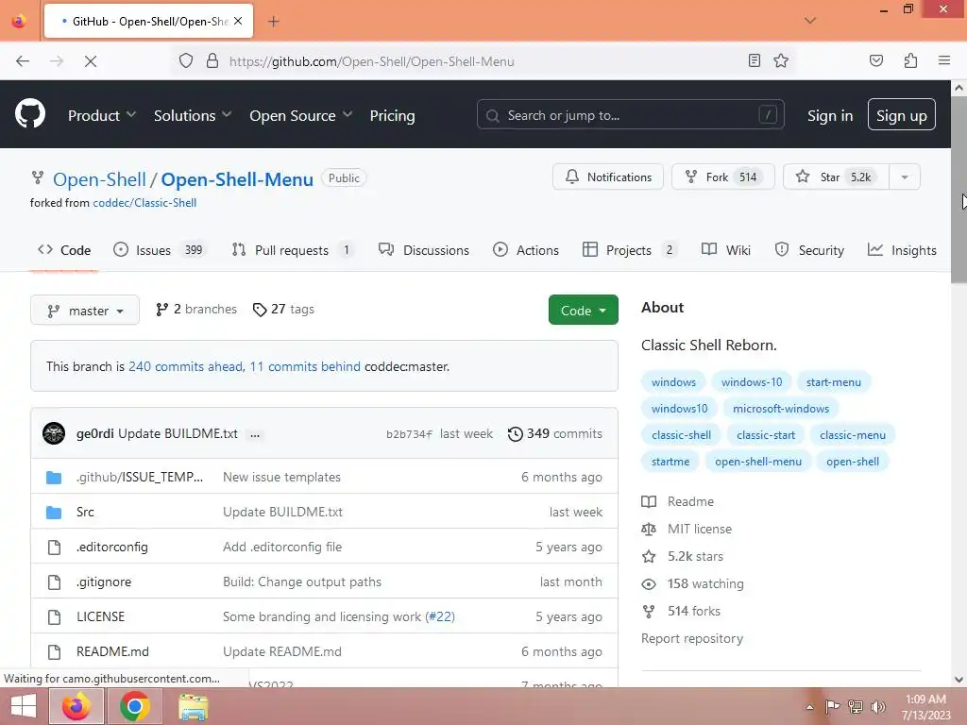Image resolution: width=967 pixels, height=725 pixels.
Task: Click Notifications bell button
Action: click(608, 177)
